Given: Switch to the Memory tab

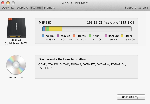Looking at the screenshot, I should tap(50, 8).
